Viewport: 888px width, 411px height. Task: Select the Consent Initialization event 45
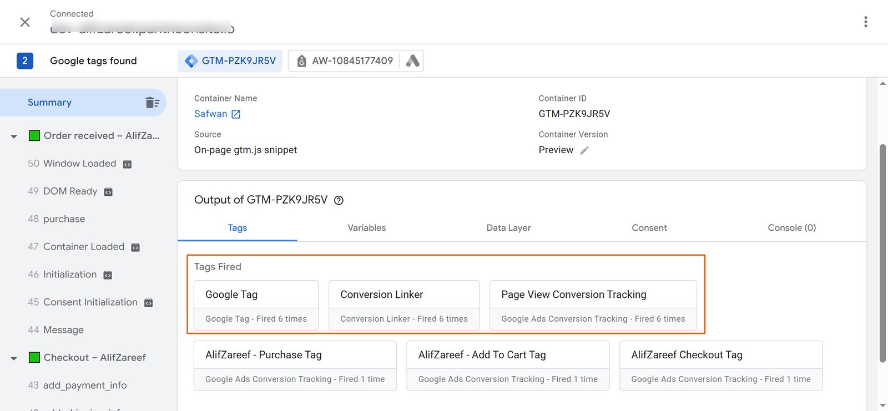[83, 302]
